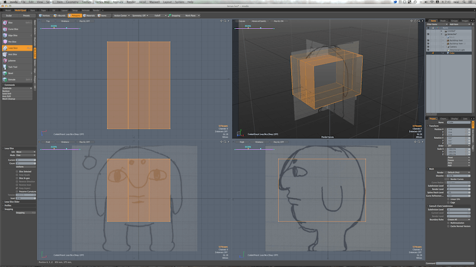Open Loop Slice Edit mode dropdown
476x267 pixels.
(26, 152)
